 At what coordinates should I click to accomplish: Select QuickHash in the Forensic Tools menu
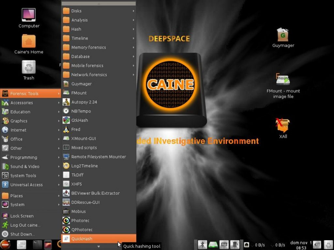click(82, 239)
